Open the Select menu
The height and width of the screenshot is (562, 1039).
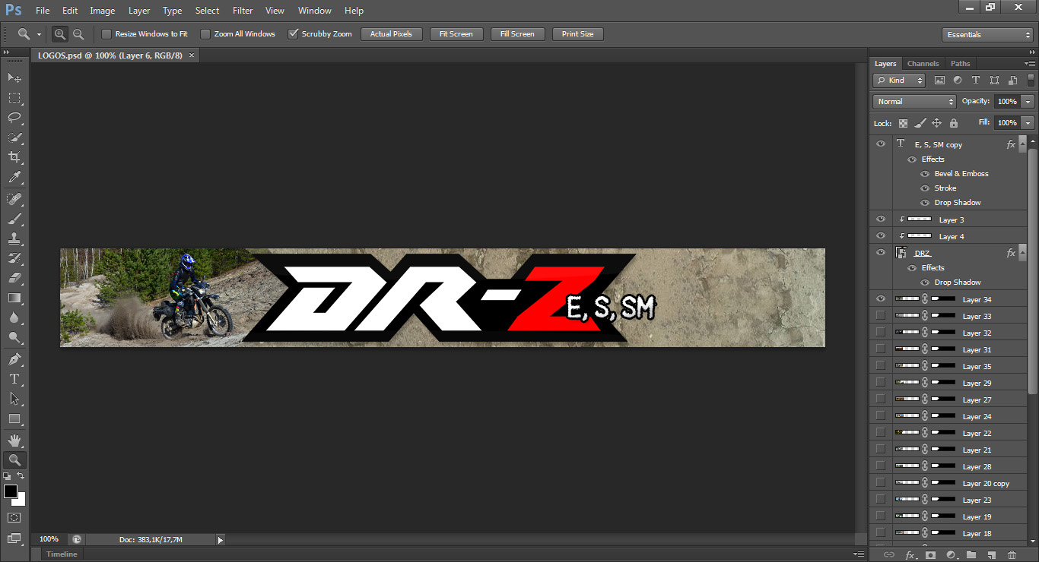coord(207,11)
